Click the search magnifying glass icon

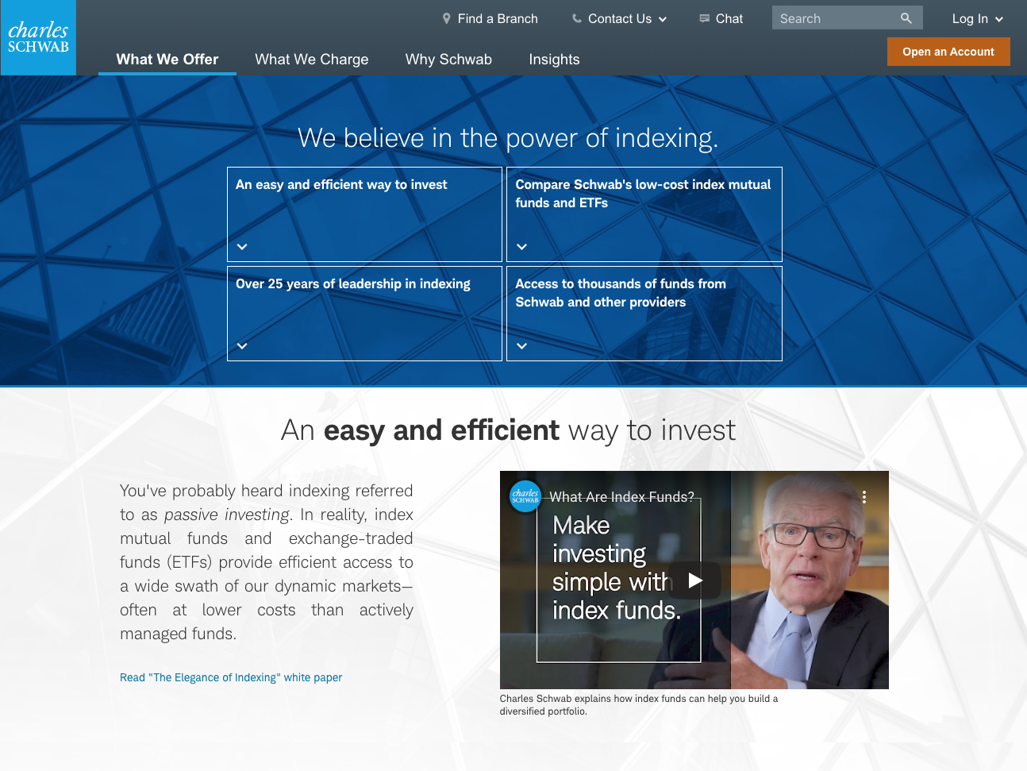pos(906,17)
